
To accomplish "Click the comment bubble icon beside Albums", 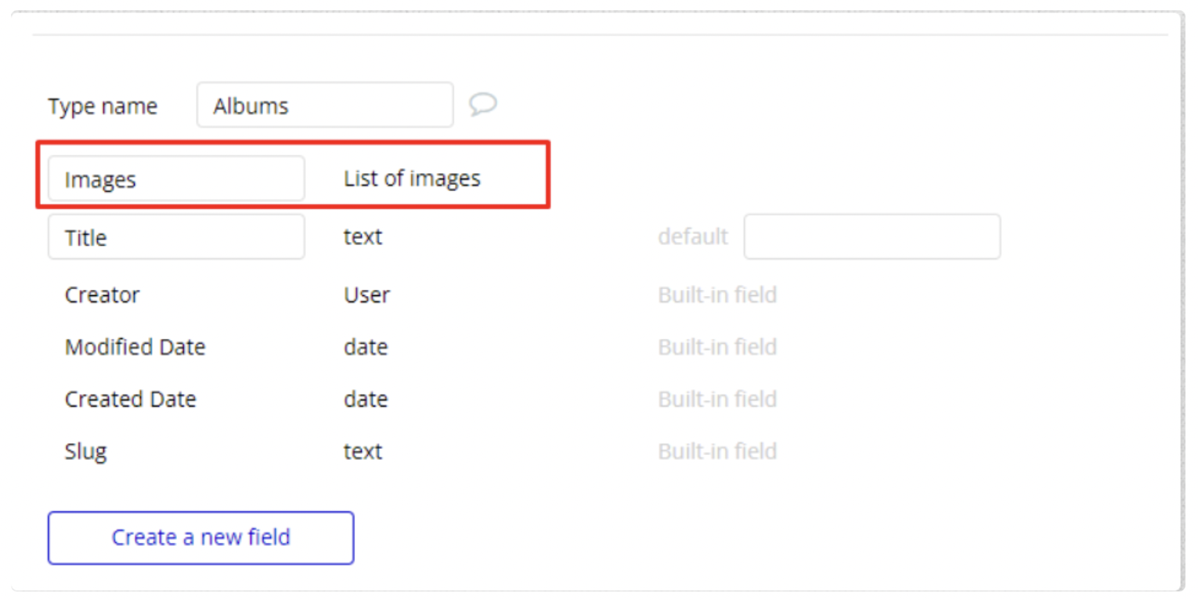I will pyautogui.click(x=483, y=104).
